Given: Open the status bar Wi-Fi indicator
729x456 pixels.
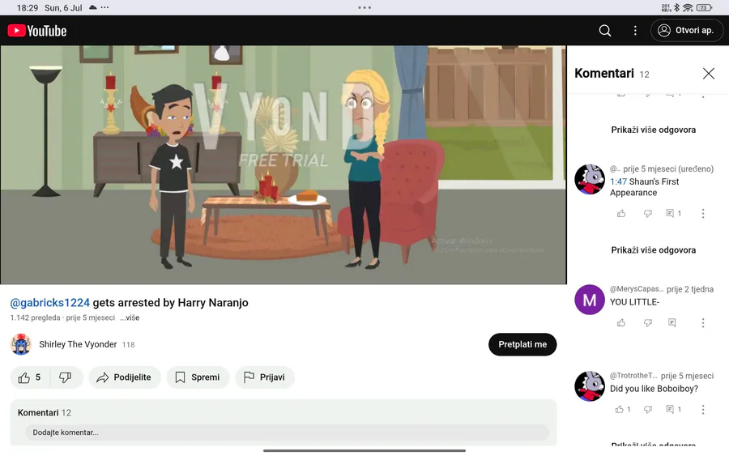Looking at the screenshot, I should [x=688, y=7].
